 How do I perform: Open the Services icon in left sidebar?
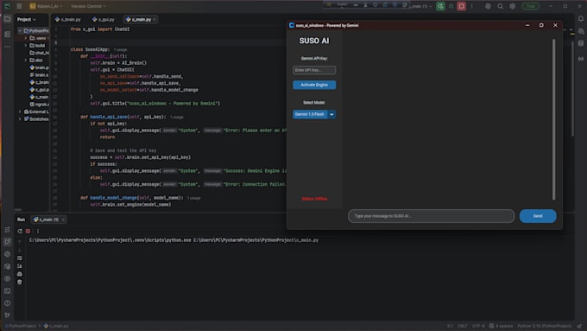tap(7, 278)
